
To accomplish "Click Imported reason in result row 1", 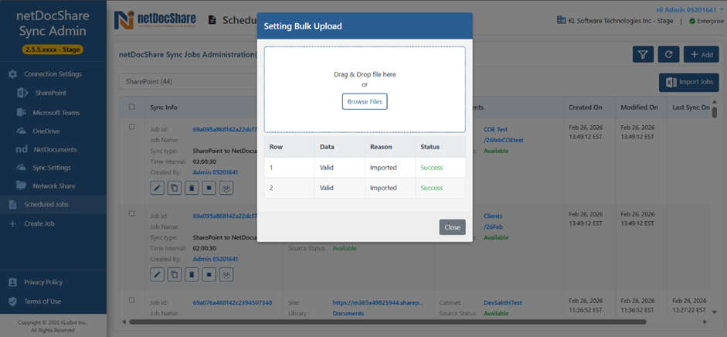I will (x=383, y=168).
